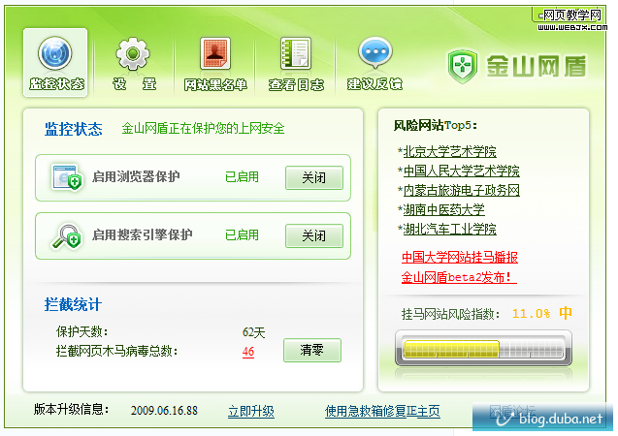Open 内蒙古旅游电子政务网 link

point(461,190)
